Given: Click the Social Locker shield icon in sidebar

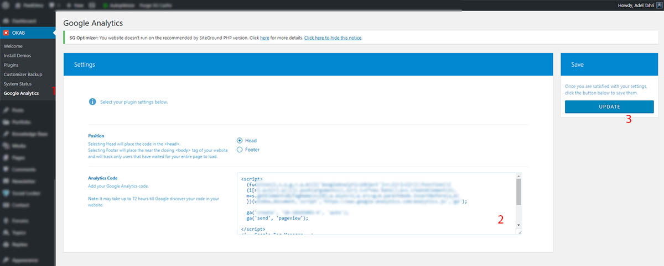Looking at the screenshot, I should (x=6, y=193).
